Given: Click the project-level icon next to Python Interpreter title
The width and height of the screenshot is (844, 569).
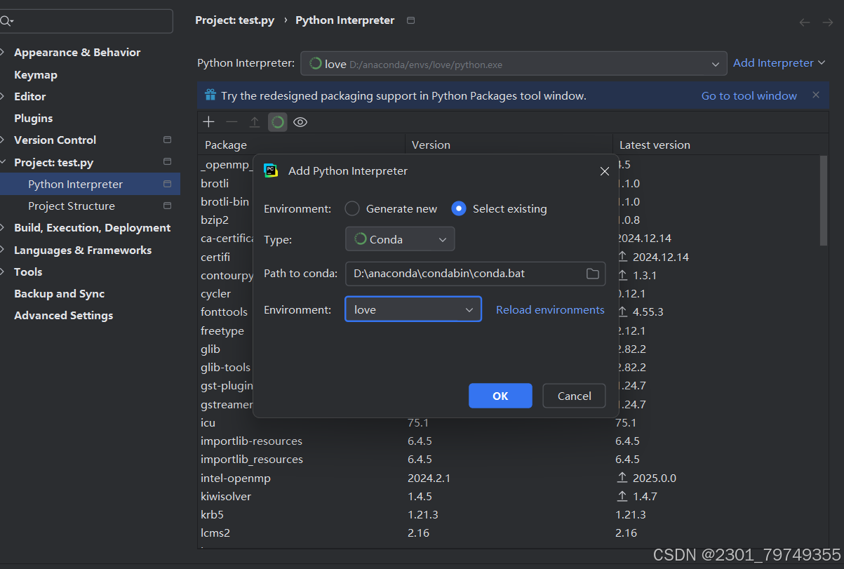Looking at the screenshot, I should pyautogui.click(x=411, y=20).
